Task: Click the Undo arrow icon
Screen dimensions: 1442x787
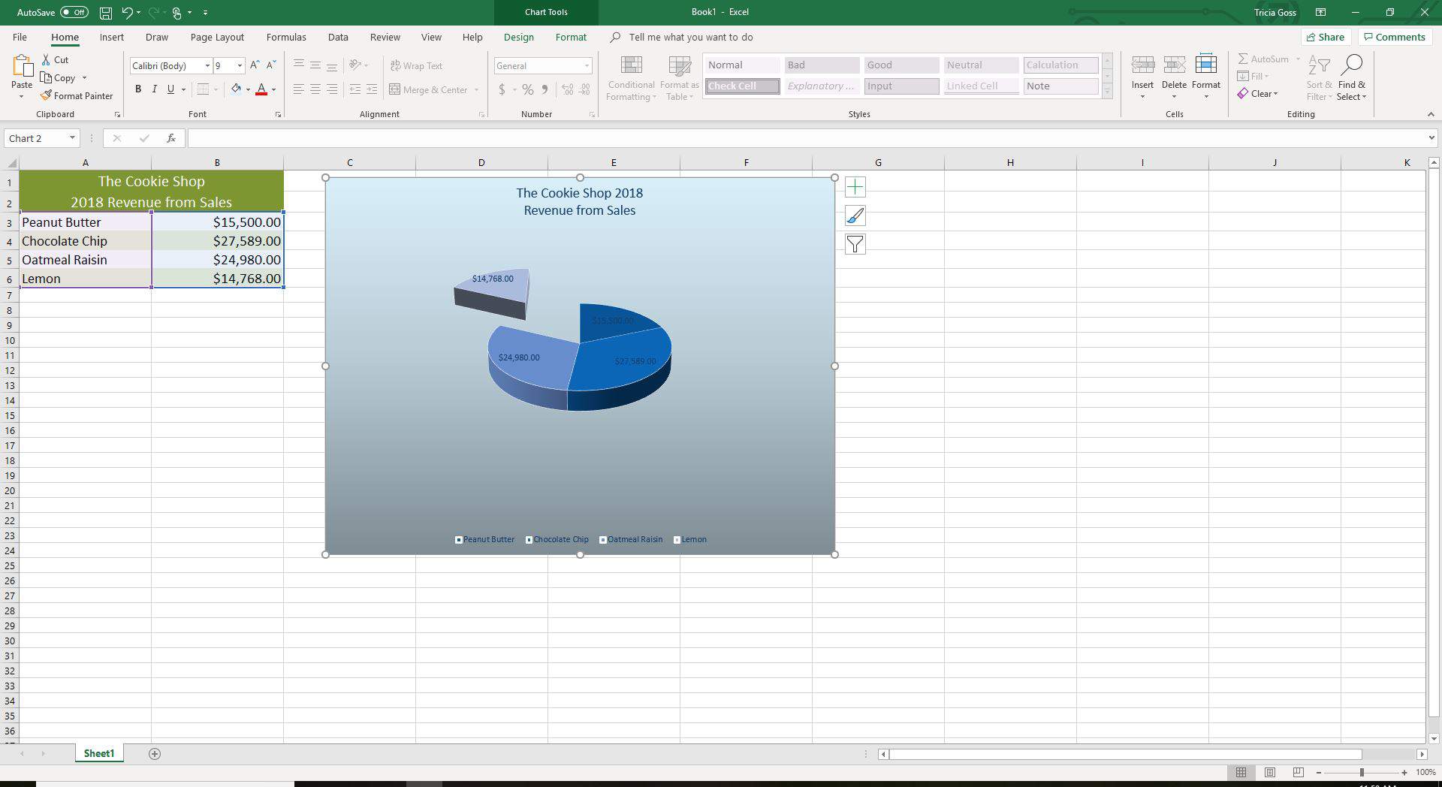Action: 127,13
